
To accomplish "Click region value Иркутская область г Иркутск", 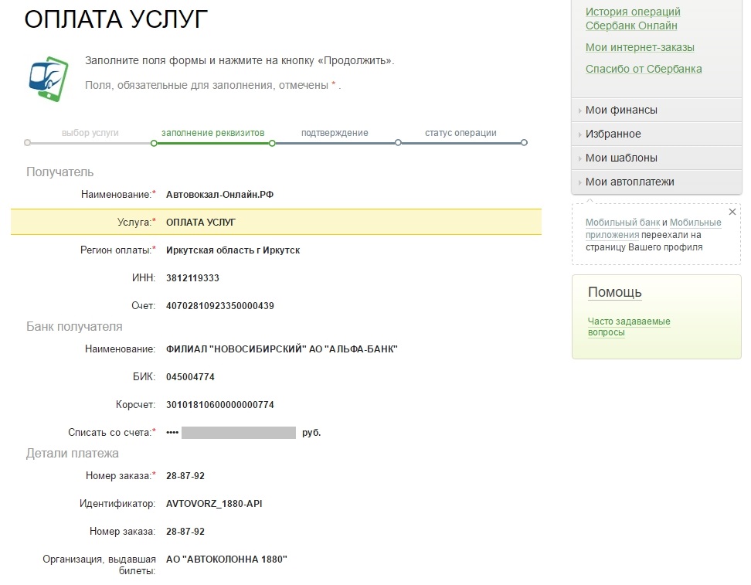I will [233, 250].
